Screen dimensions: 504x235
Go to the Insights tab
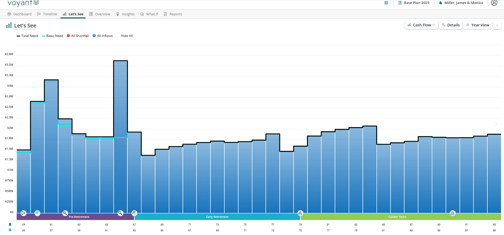coord(125,14)
